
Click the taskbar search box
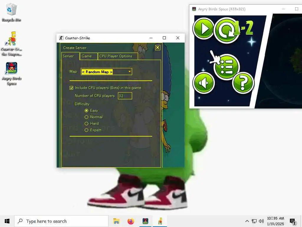[x=61, y=221]
